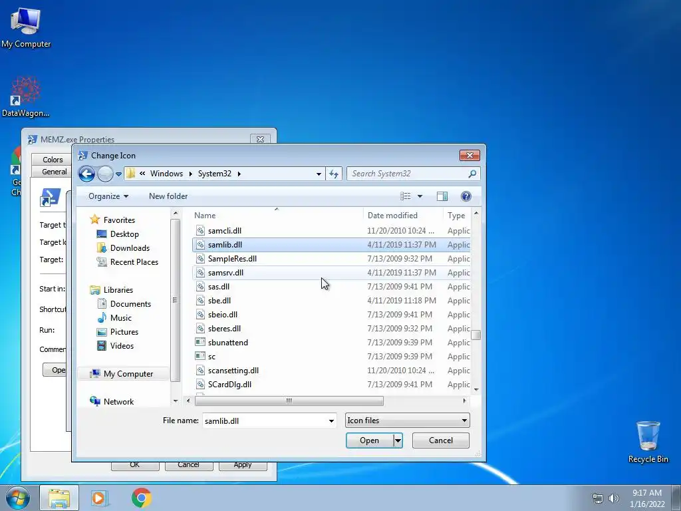Open Pictures library

point(117,331)
